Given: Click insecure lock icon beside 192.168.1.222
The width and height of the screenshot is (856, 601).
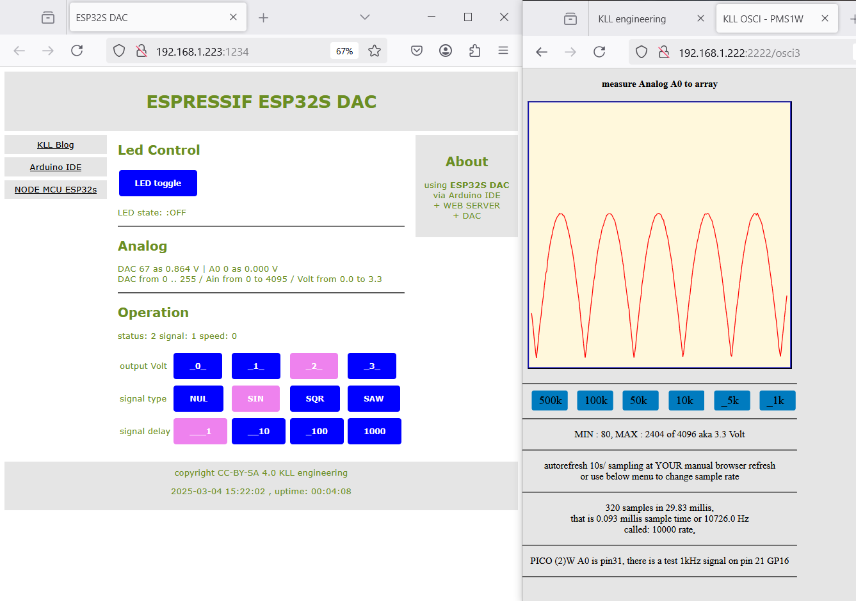Looking at the screenshot, I should [x=664, y=52].
